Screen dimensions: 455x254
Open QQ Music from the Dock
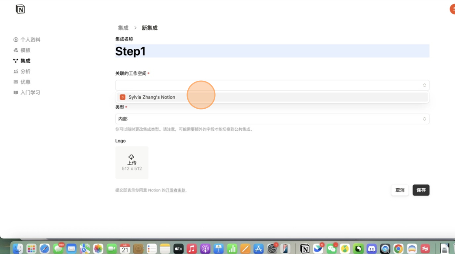345,248
